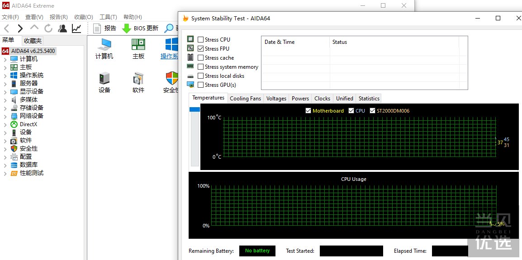Click the AIDA64 Extreme title bar logo
Screen dimensions: 522x260
click(x=5, y=6)
